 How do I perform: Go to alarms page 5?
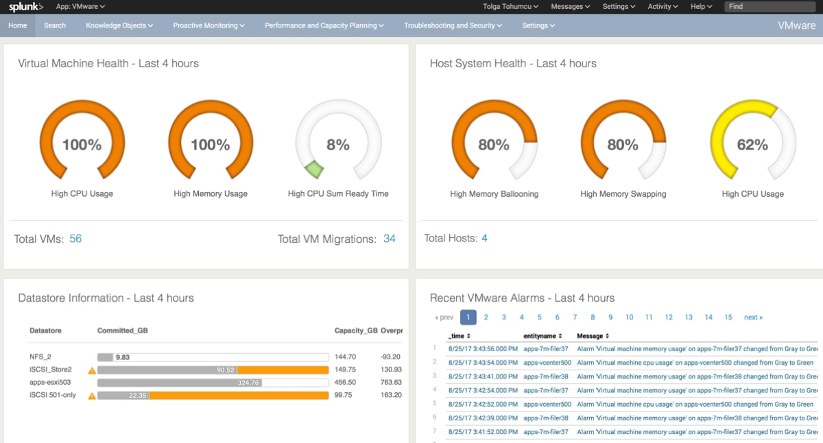(x=540, y=318)
